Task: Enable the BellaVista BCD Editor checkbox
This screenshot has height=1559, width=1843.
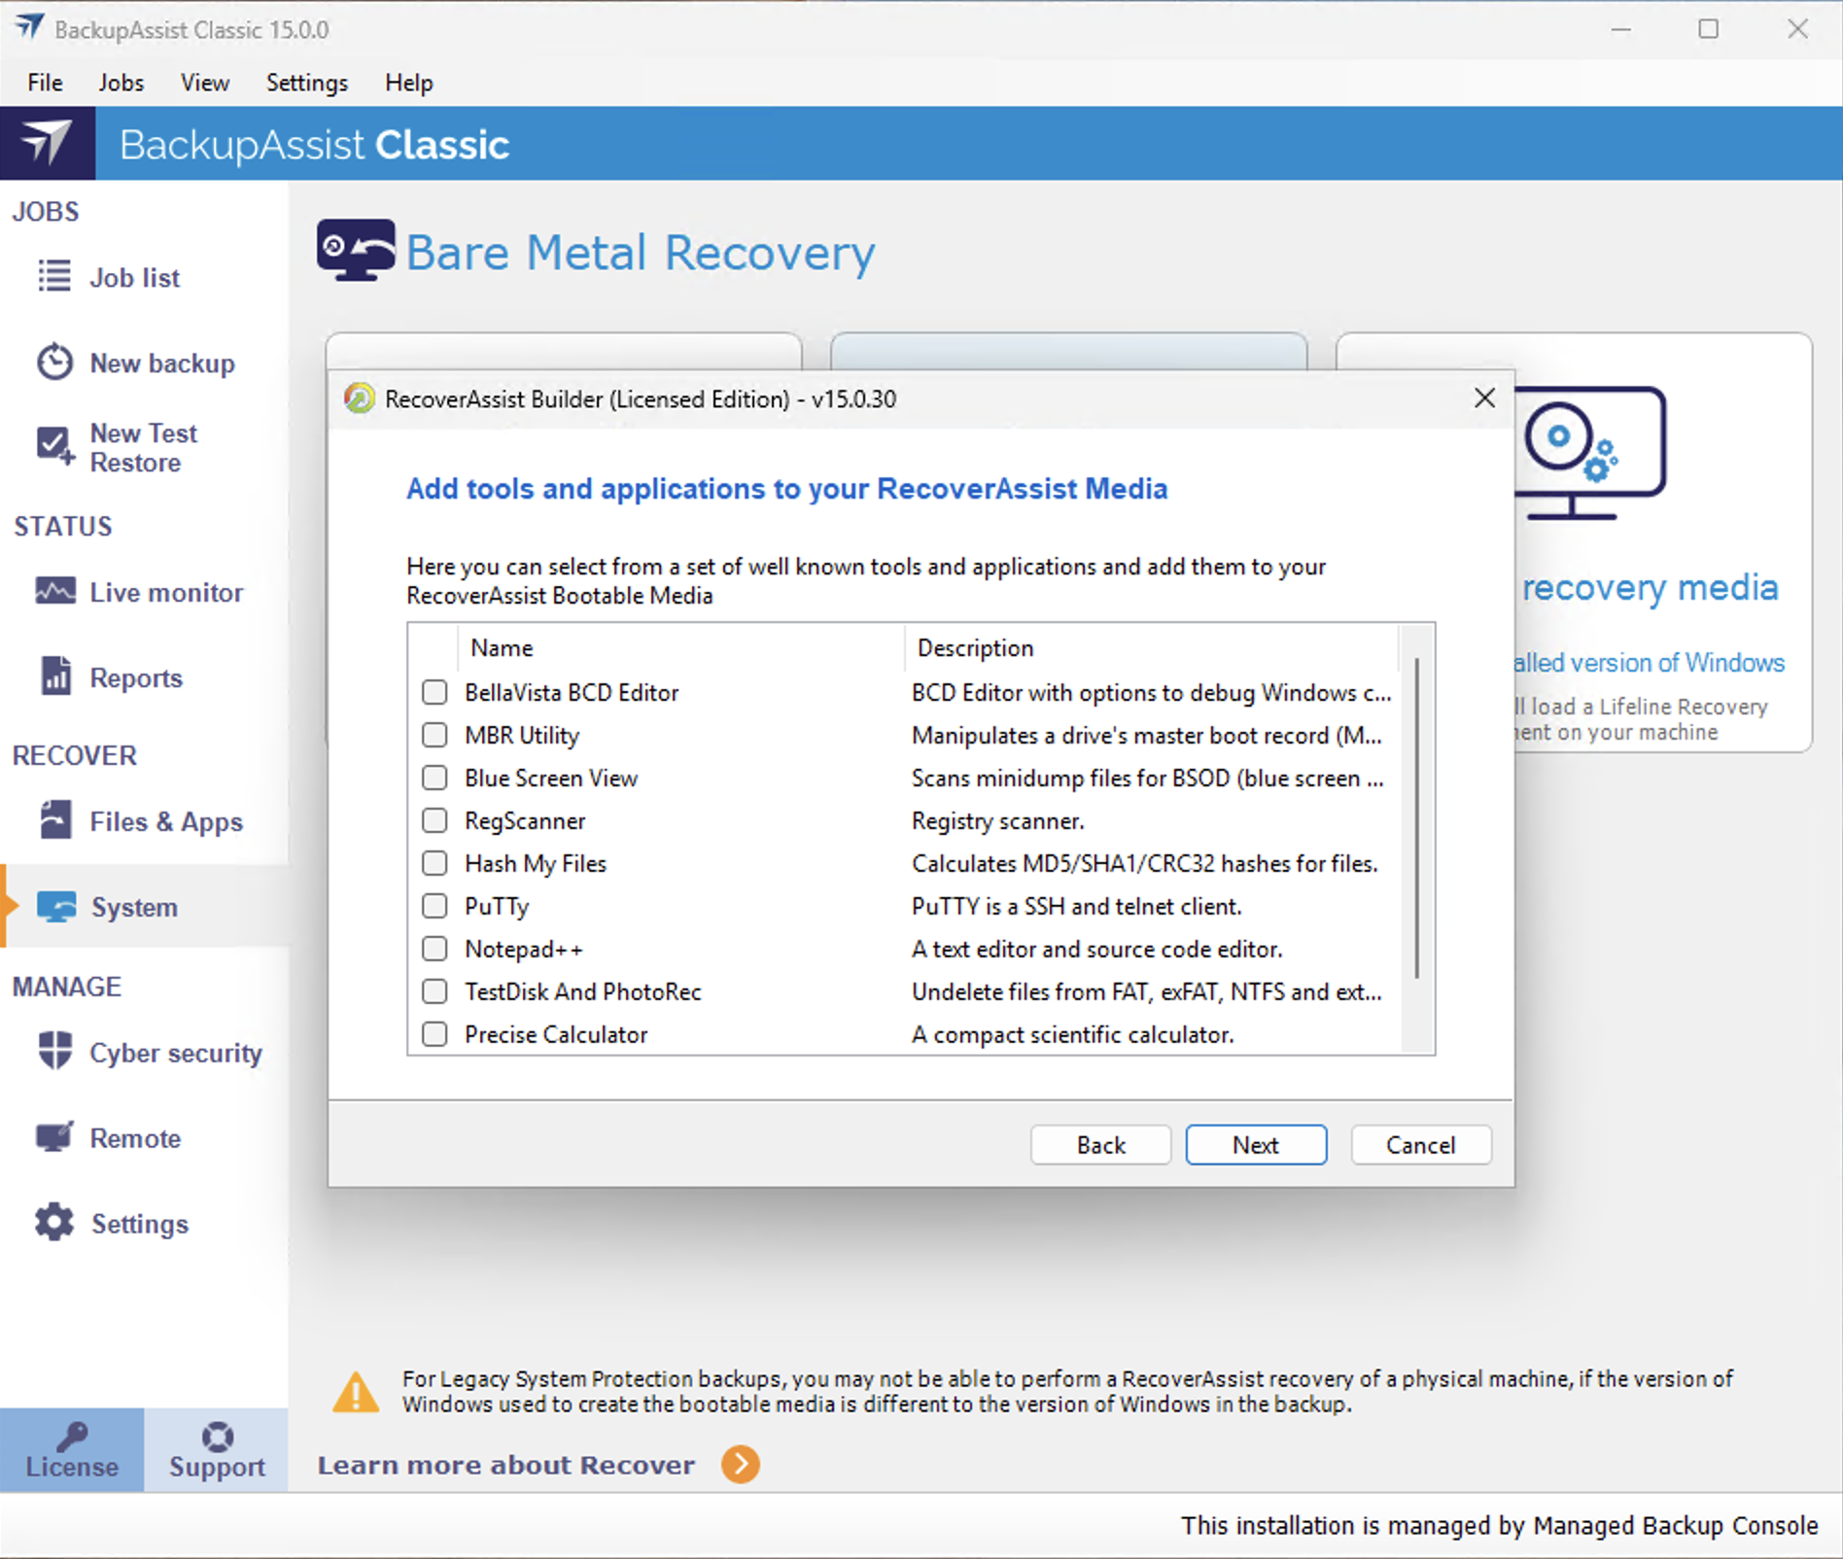Action: [435, 692]
